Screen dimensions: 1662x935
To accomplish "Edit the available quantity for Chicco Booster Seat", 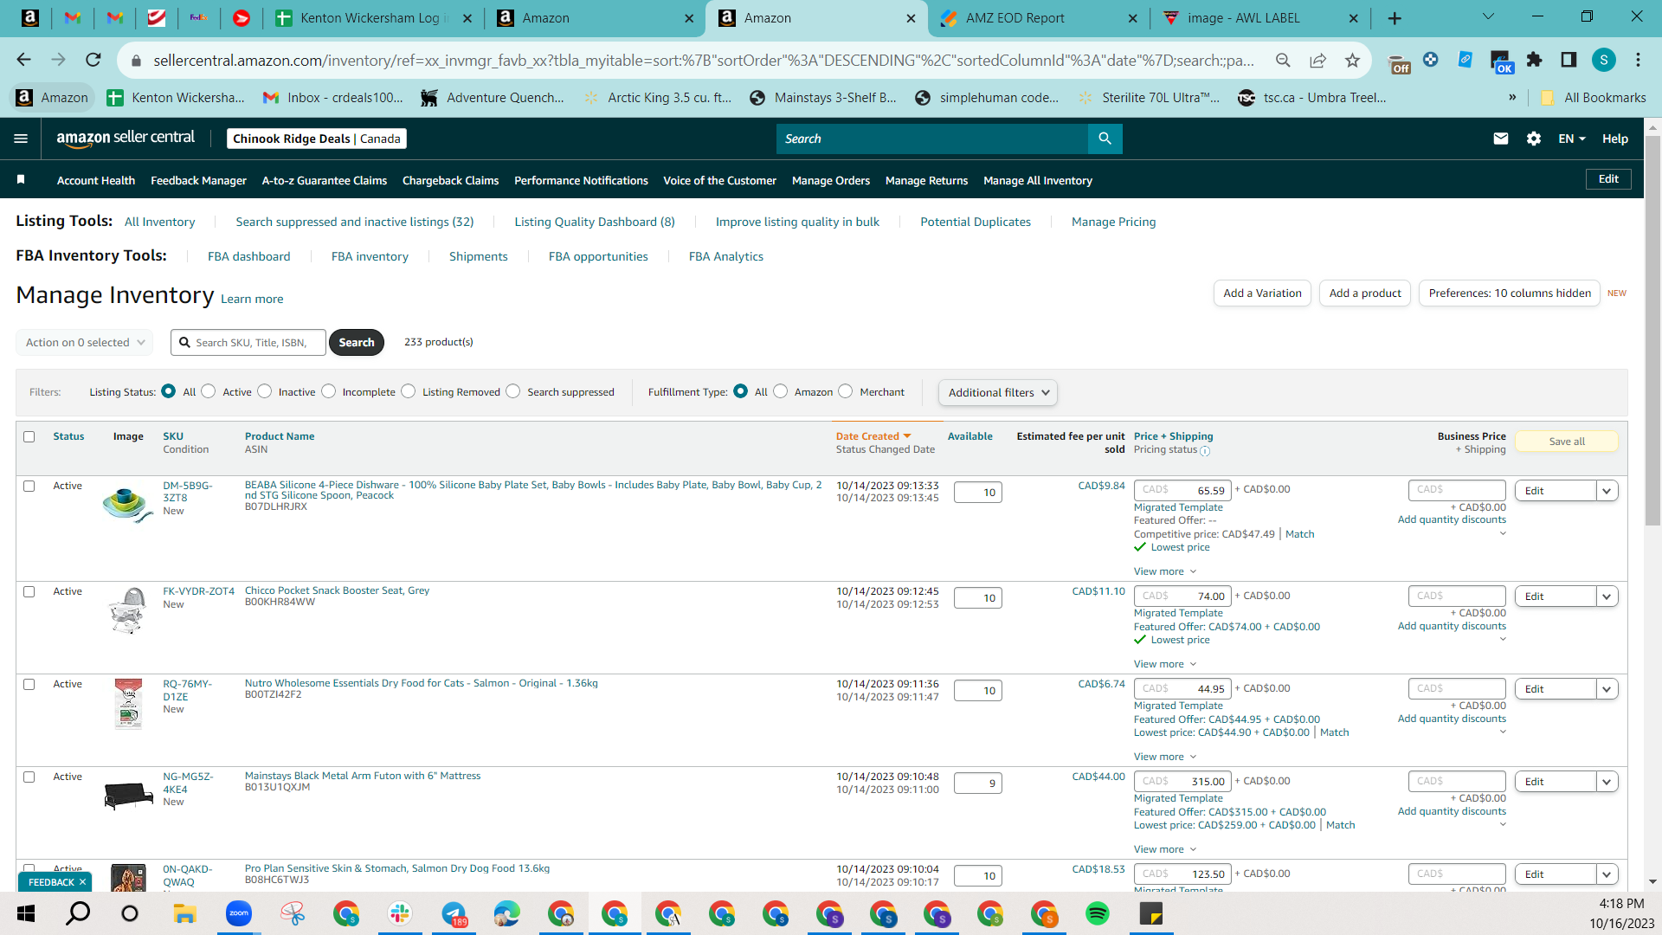I will pyautogui.click(x=978, y=598).
